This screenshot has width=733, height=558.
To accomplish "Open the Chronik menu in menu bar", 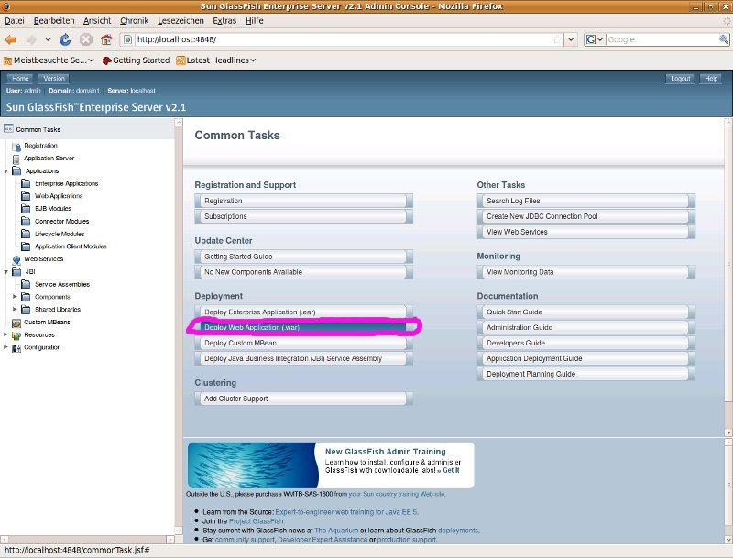I will (x=134, y=20).
